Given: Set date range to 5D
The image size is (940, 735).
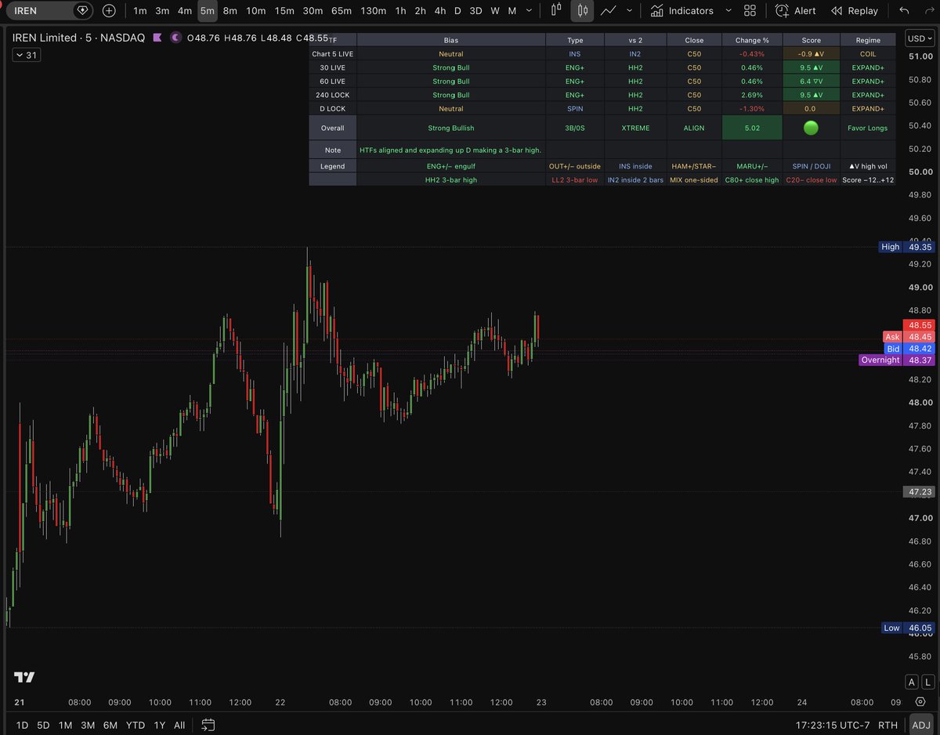Looking at the screenshot, I should [x=43, y=725].
